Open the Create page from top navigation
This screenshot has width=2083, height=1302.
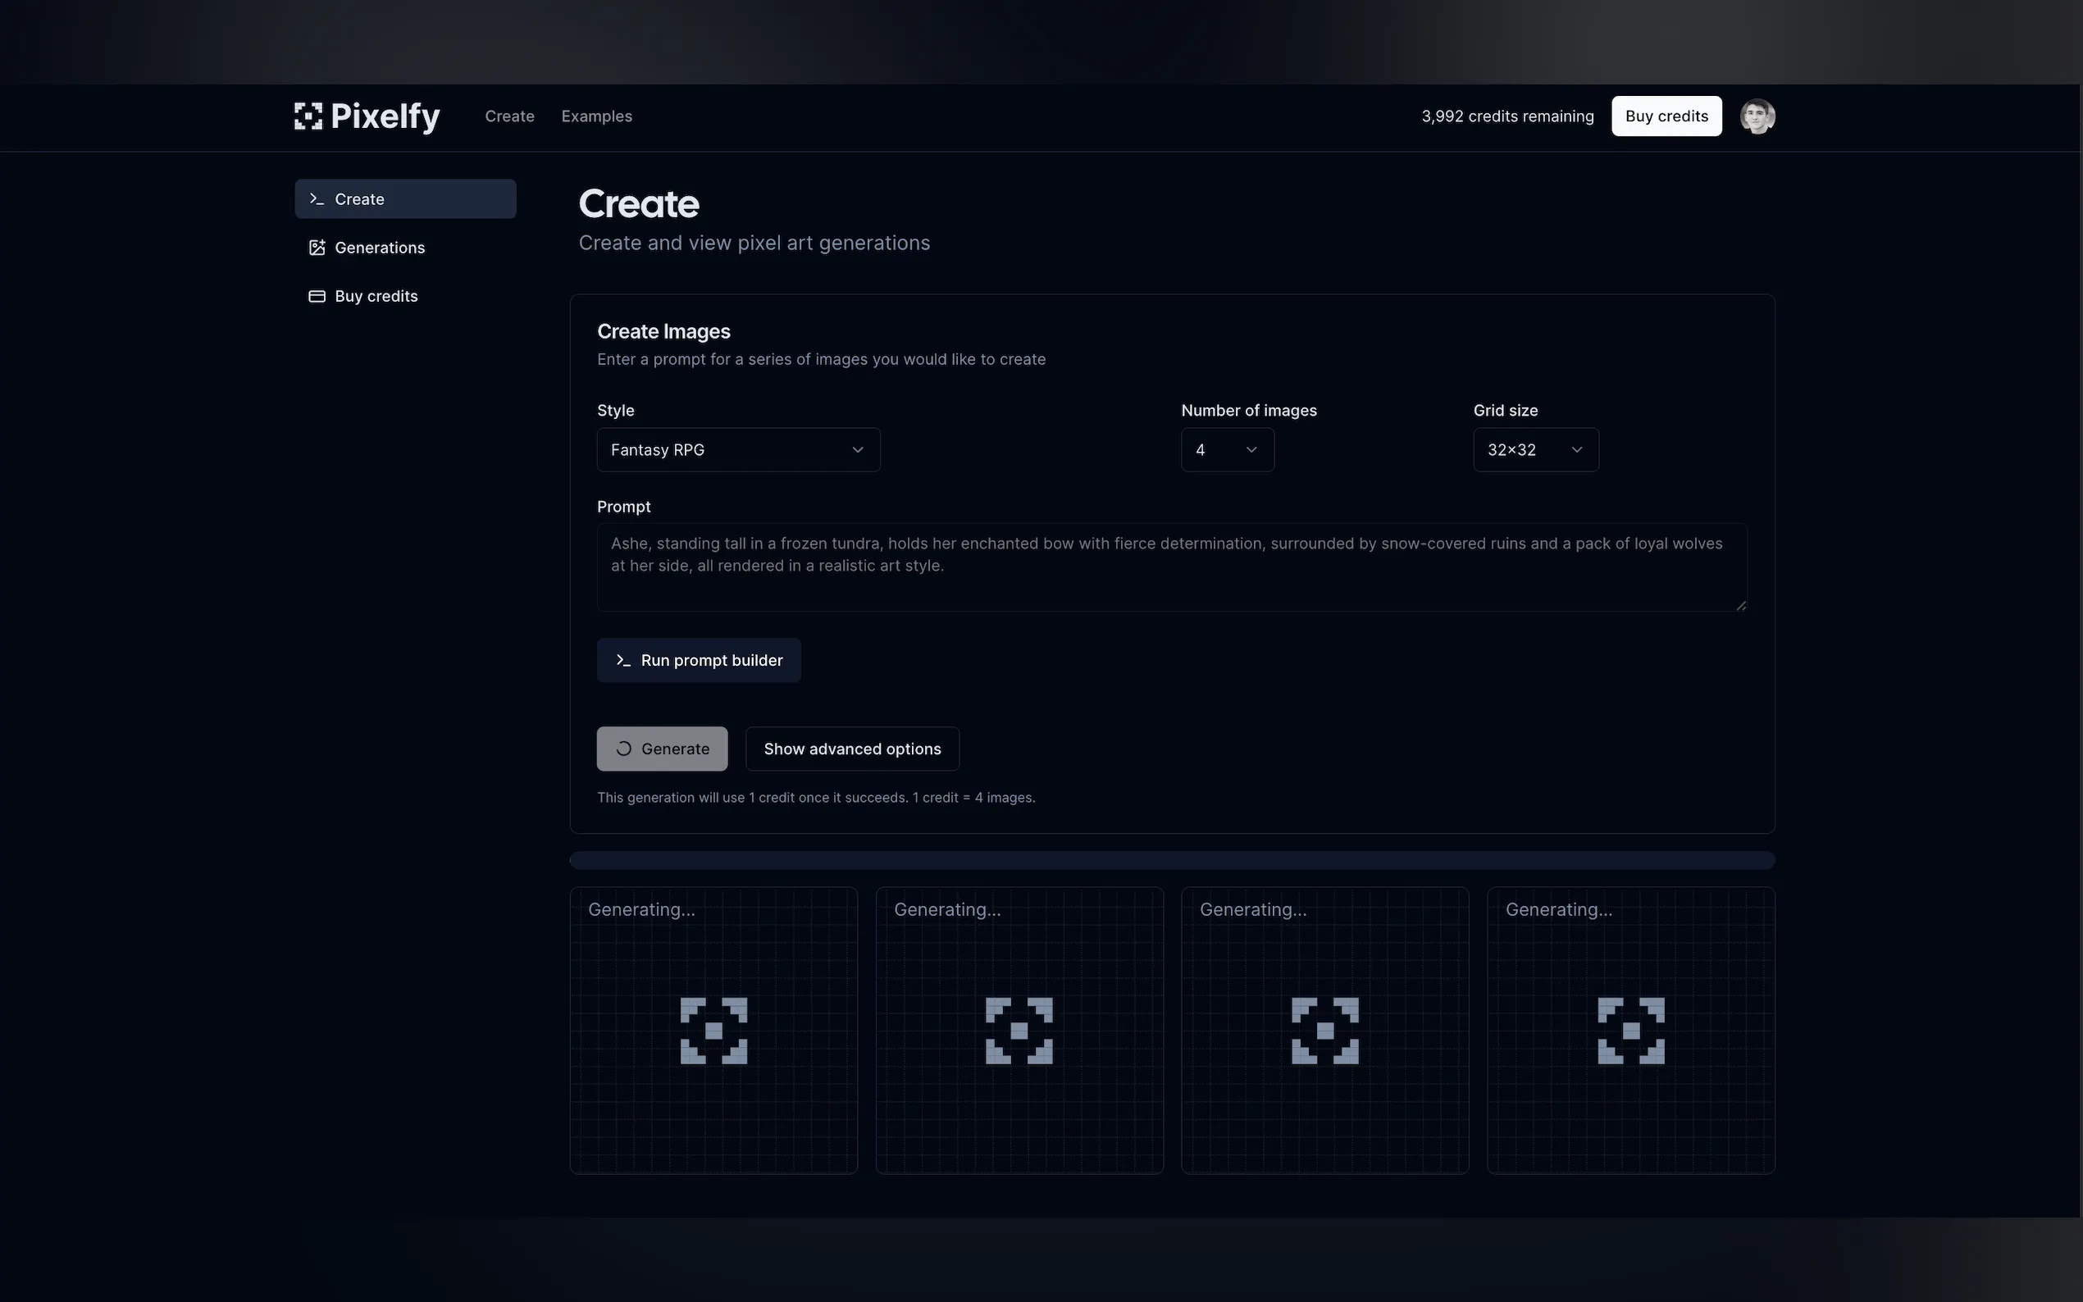coord(509,116)
